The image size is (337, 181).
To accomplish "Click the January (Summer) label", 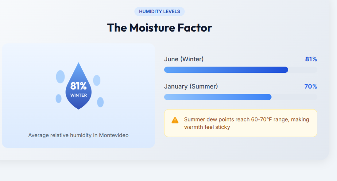I will 191,87.
